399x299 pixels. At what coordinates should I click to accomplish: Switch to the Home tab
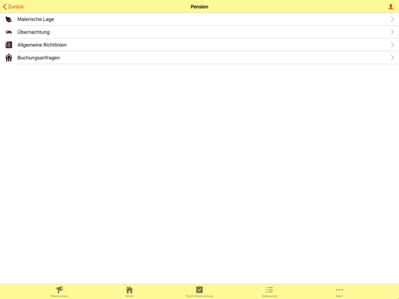tap(129, 292)
